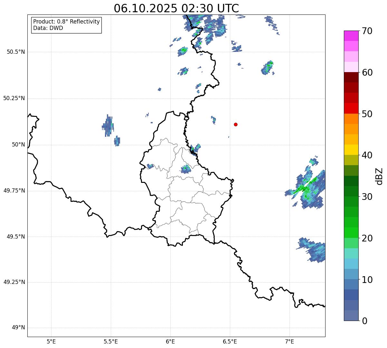Click the "dBZ" colorbar axis label
This screenshot has width=387, height=348.
379,176
